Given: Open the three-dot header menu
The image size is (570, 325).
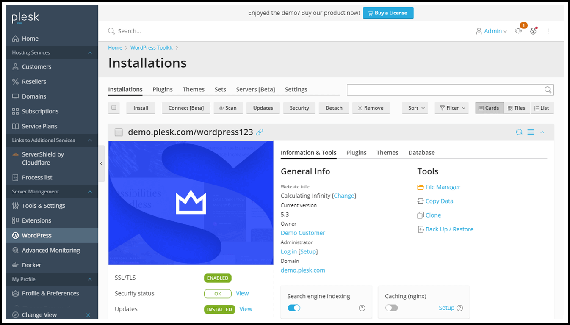Looking at the screenshot, I should tap(548, 31).
